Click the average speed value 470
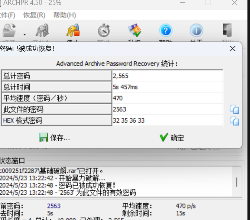The width and height of the screenshot is (250, 220). 168,98
